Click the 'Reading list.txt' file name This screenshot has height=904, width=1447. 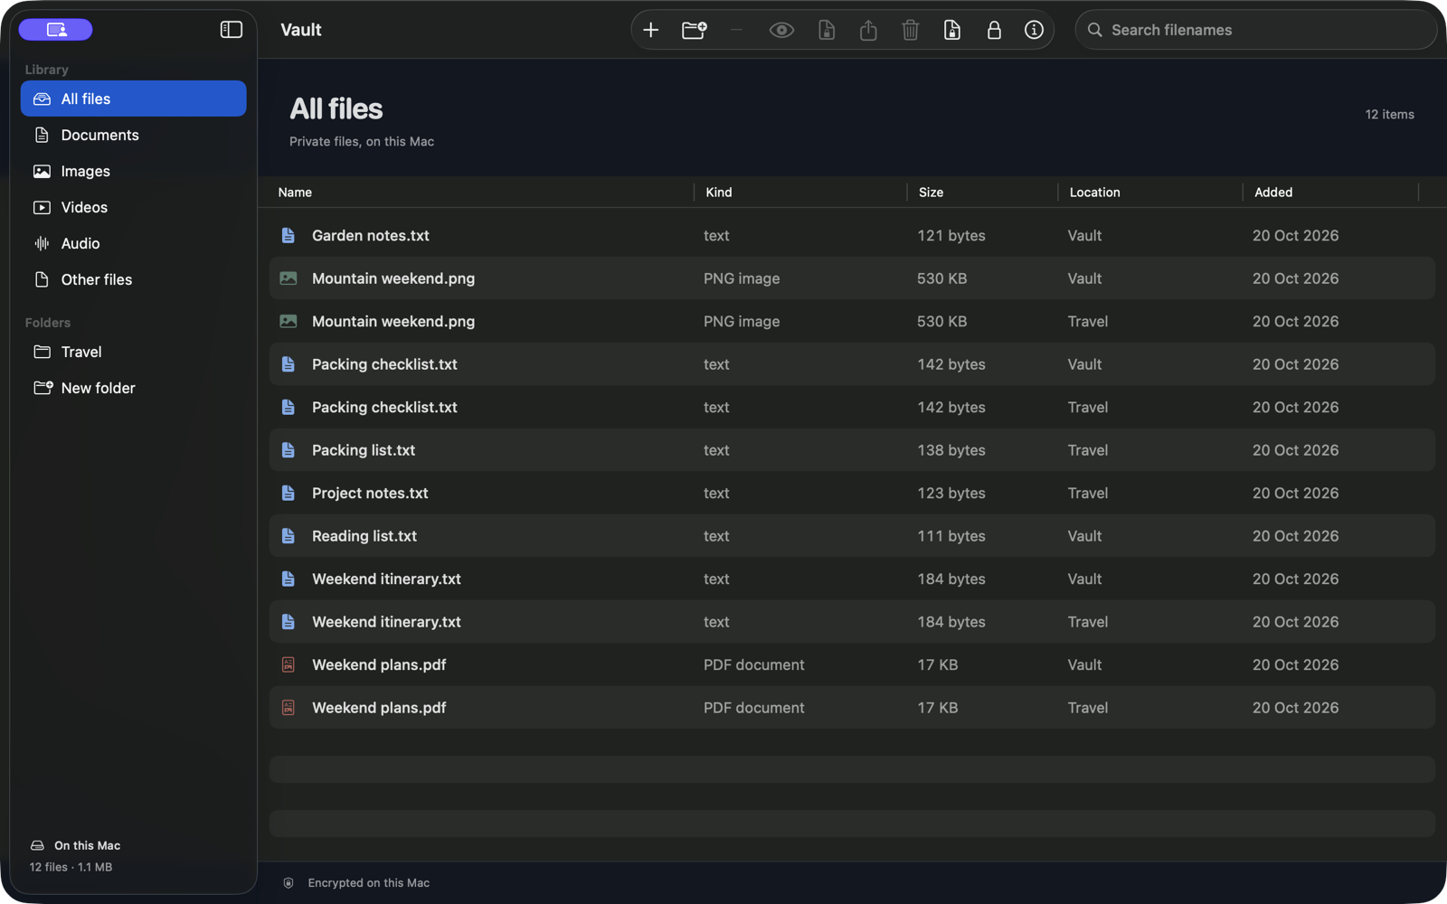[364, 536]
